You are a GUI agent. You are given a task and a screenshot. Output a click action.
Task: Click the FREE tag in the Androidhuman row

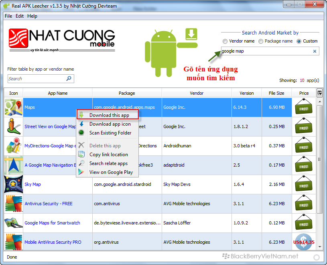tap(304, 145)
